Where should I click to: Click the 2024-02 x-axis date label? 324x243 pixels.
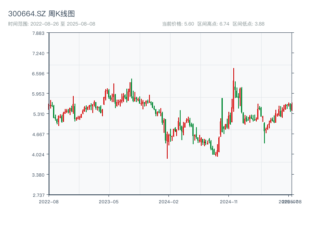pyautogui.click(x=169, y=201)
